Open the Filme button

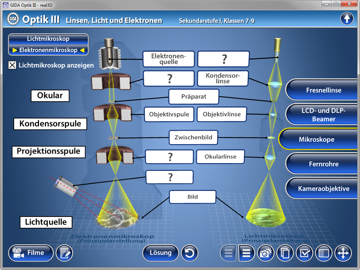click(31, 253)
